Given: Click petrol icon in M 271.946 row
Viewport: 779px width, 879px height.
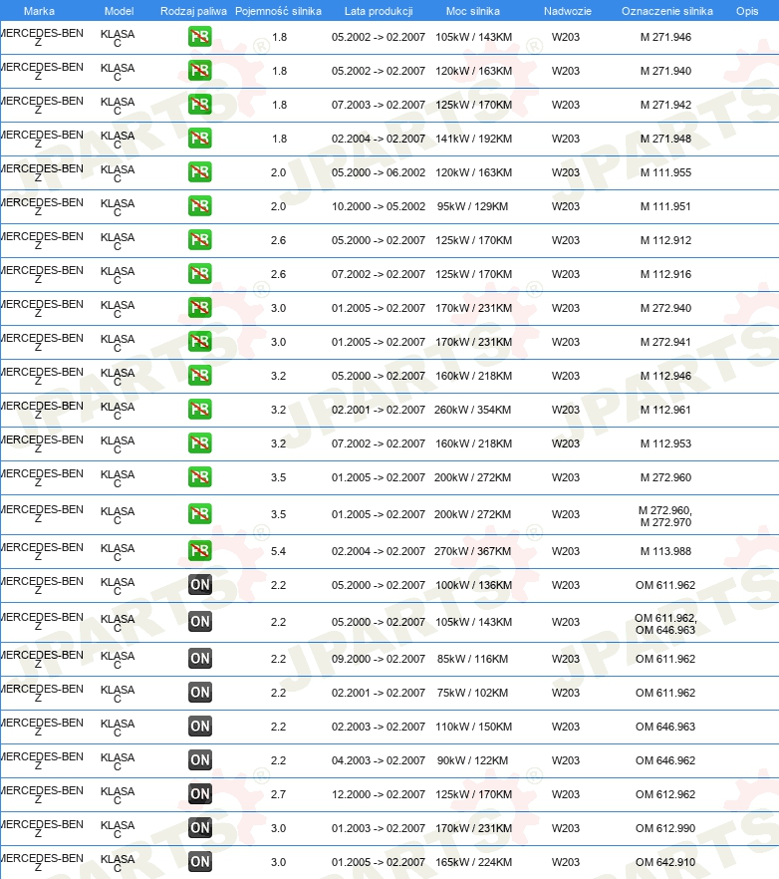Looking at the screenshot, I should coord(200,37).
